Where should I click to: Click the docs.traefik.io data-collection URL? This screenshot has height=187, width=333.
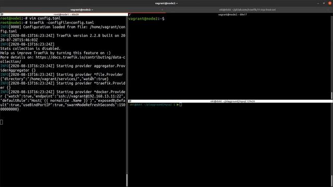click(x=62, y=59)
